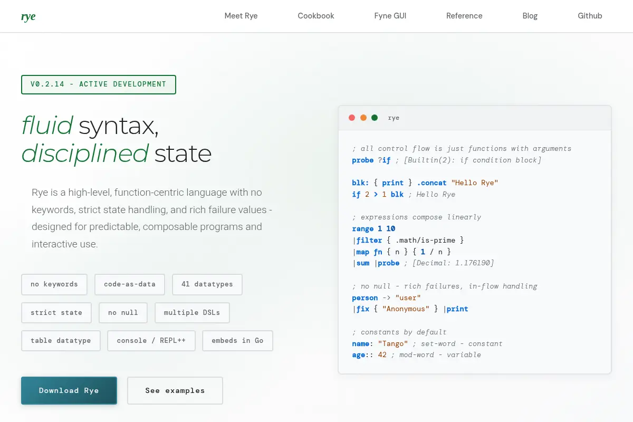Viewport: 633px width, 422px height.
Task: Select the strict state tag
Action: point(56,312)
